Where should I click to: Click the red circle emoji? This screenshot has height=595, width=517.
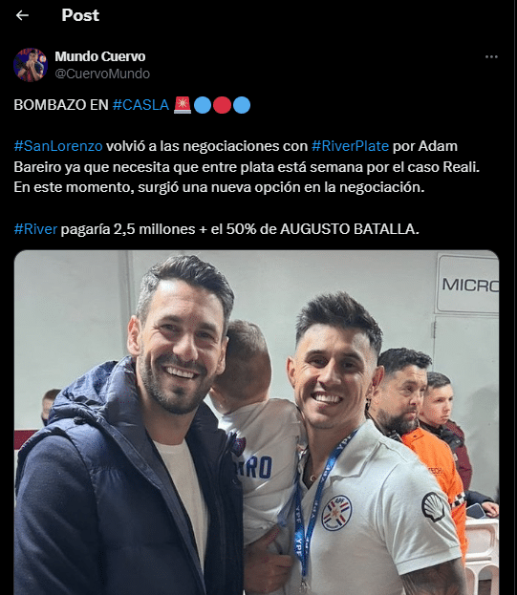click(x=222, y=105)
